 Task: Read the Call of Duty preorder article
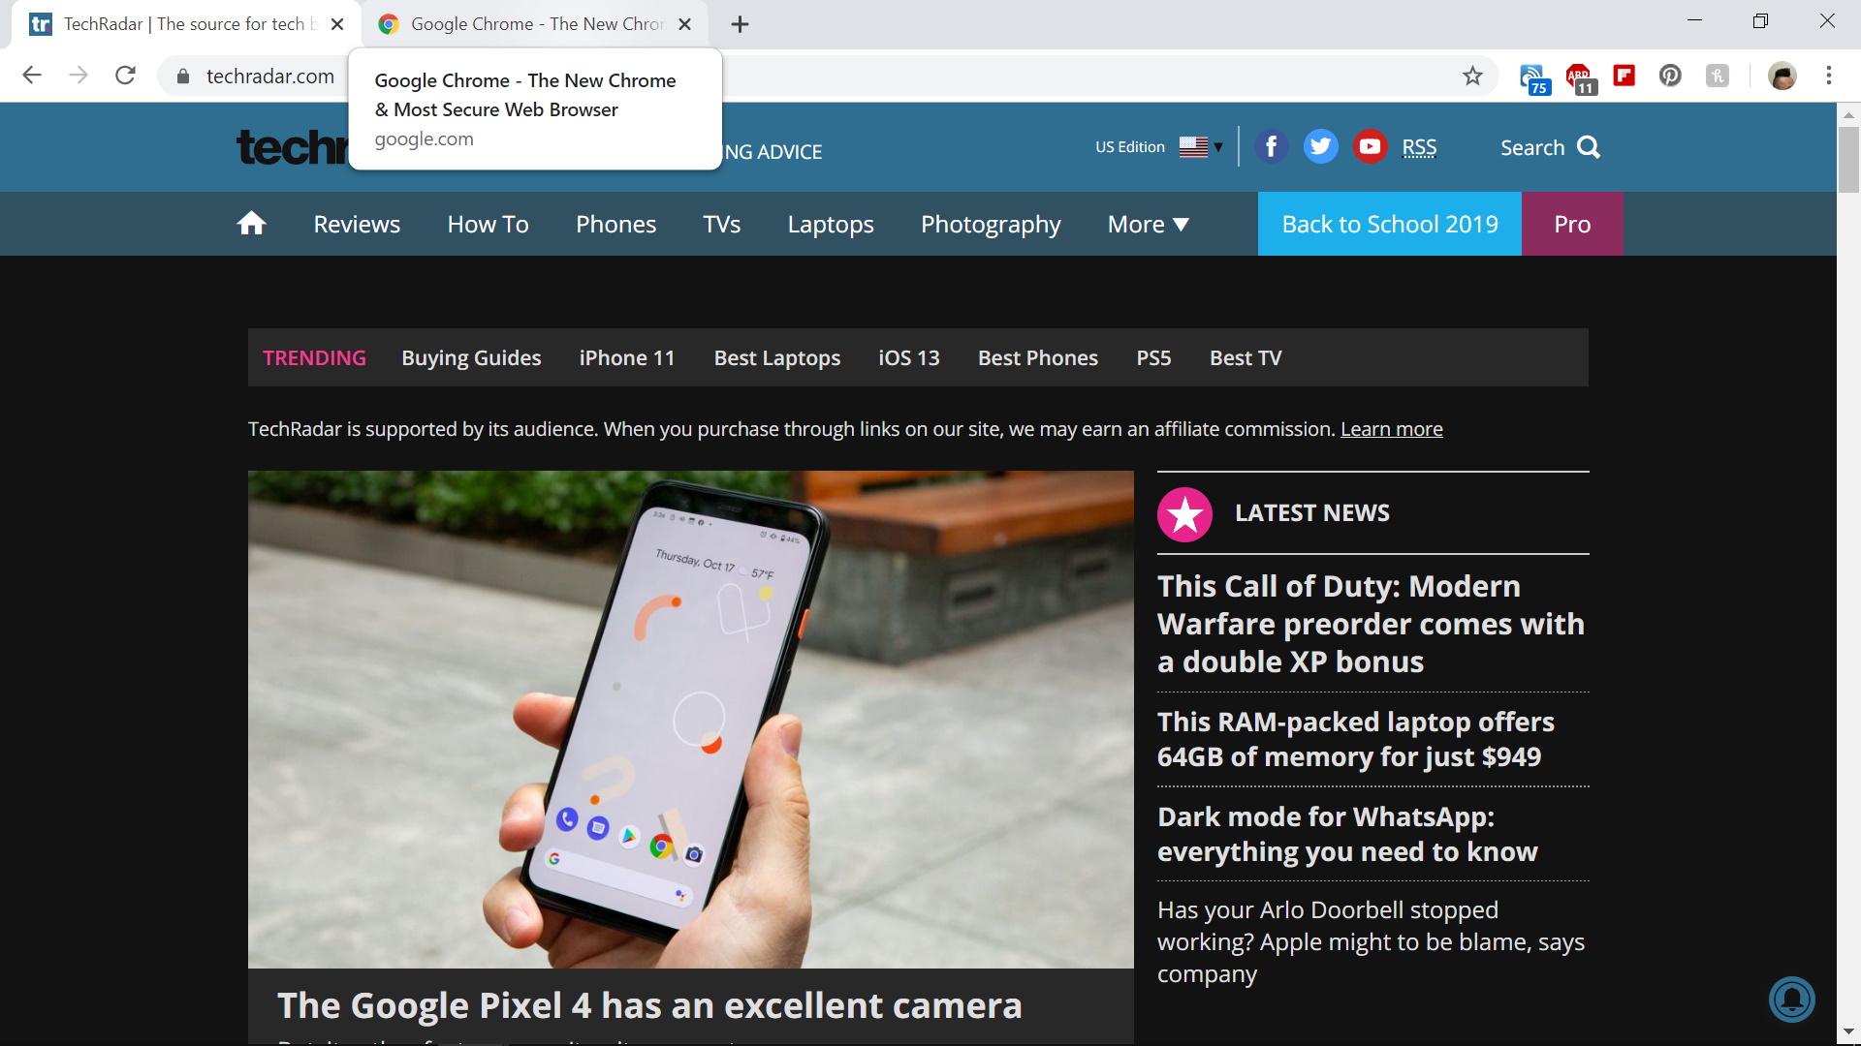[x=1371, y=624]
